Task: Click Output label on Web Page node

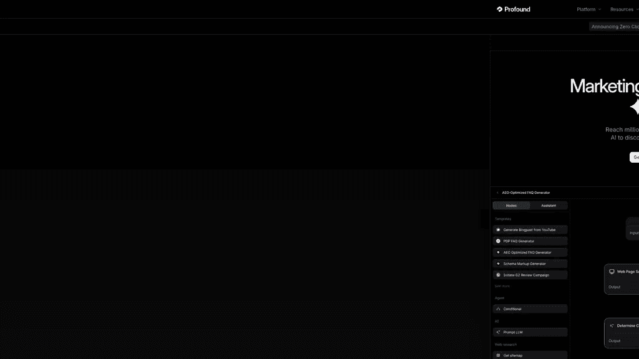Action: (x=615, y=287)
